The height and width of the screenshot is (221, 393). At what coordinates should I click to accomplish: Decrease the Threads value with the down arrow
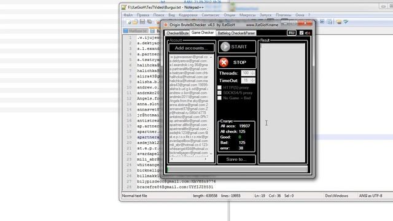252,74
